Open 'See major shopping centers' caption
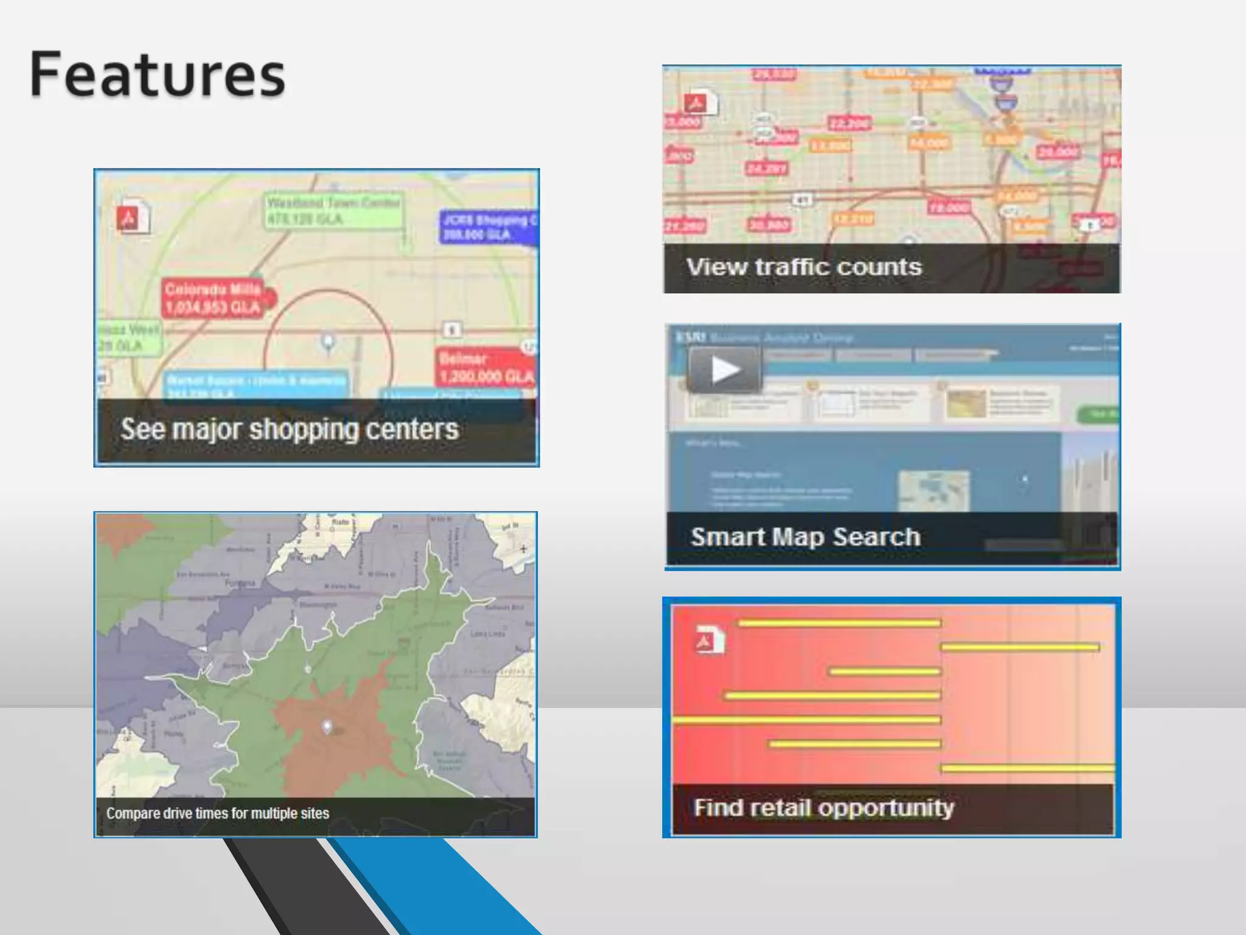 290,430
